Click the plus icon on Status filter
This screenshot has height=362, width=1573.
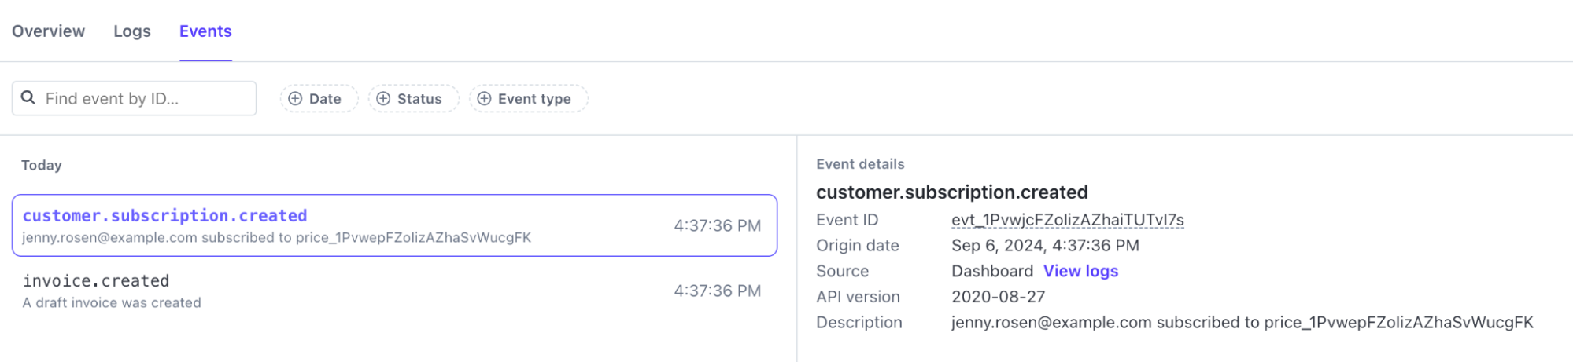click(x=383, y=99)
